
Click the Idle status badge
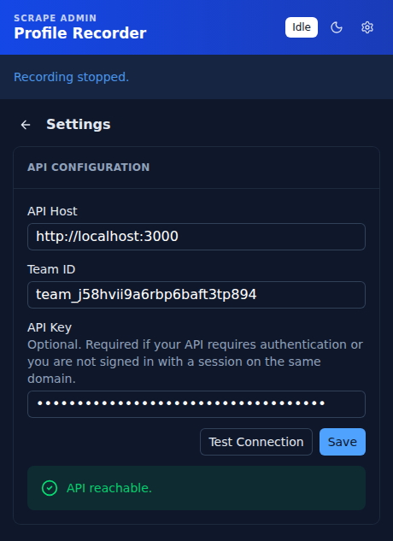click(x=302, y=27)
